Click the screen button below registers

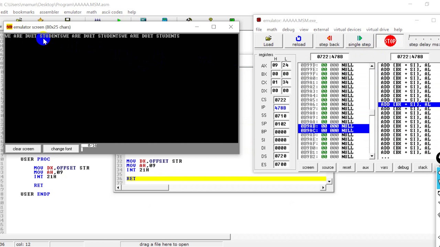pos(308,167)
